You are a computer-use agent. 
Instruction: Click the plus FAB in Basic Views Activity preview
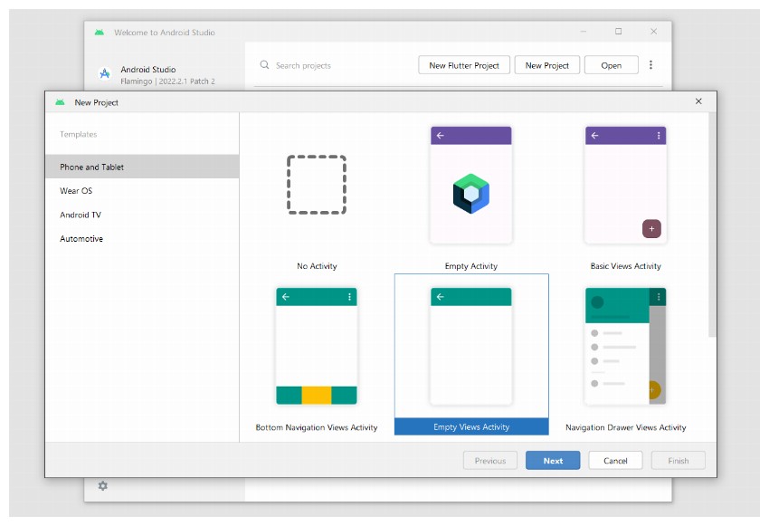point(650,229)
